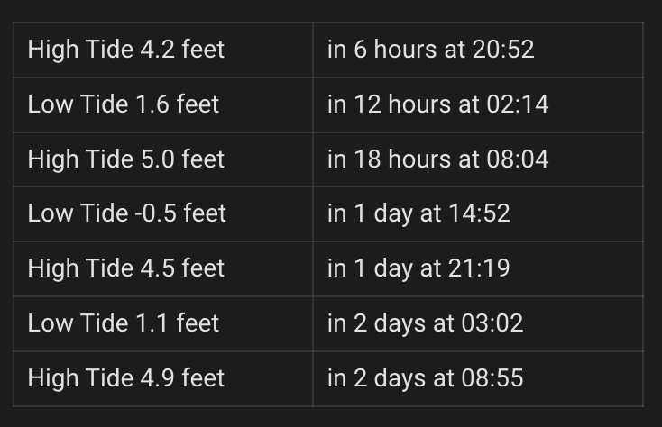
Task: Click the High Tide 4.2 feet cell
Action: click(x=126, y=49)
